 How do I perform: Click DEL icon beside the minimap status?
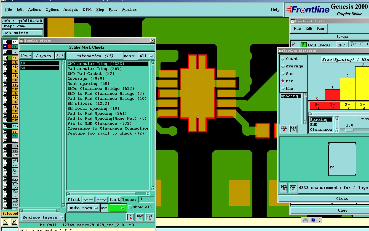pyautogui.click(x=284, y=188)
